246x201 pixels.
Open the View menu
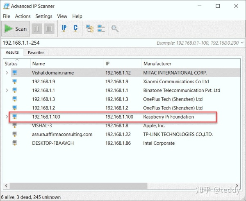click(x=62, y=16)
